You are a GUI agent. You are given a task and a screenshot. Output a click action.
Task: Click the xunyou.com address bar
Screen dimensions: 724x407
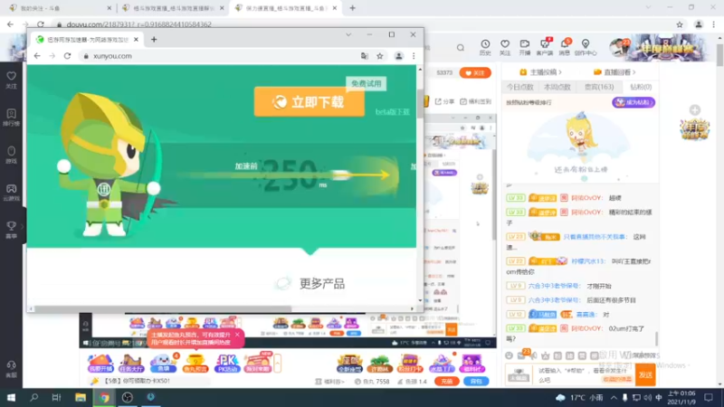coord(222,56)
